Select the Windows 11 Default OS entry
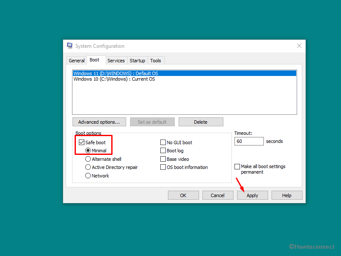 point(185,73)
